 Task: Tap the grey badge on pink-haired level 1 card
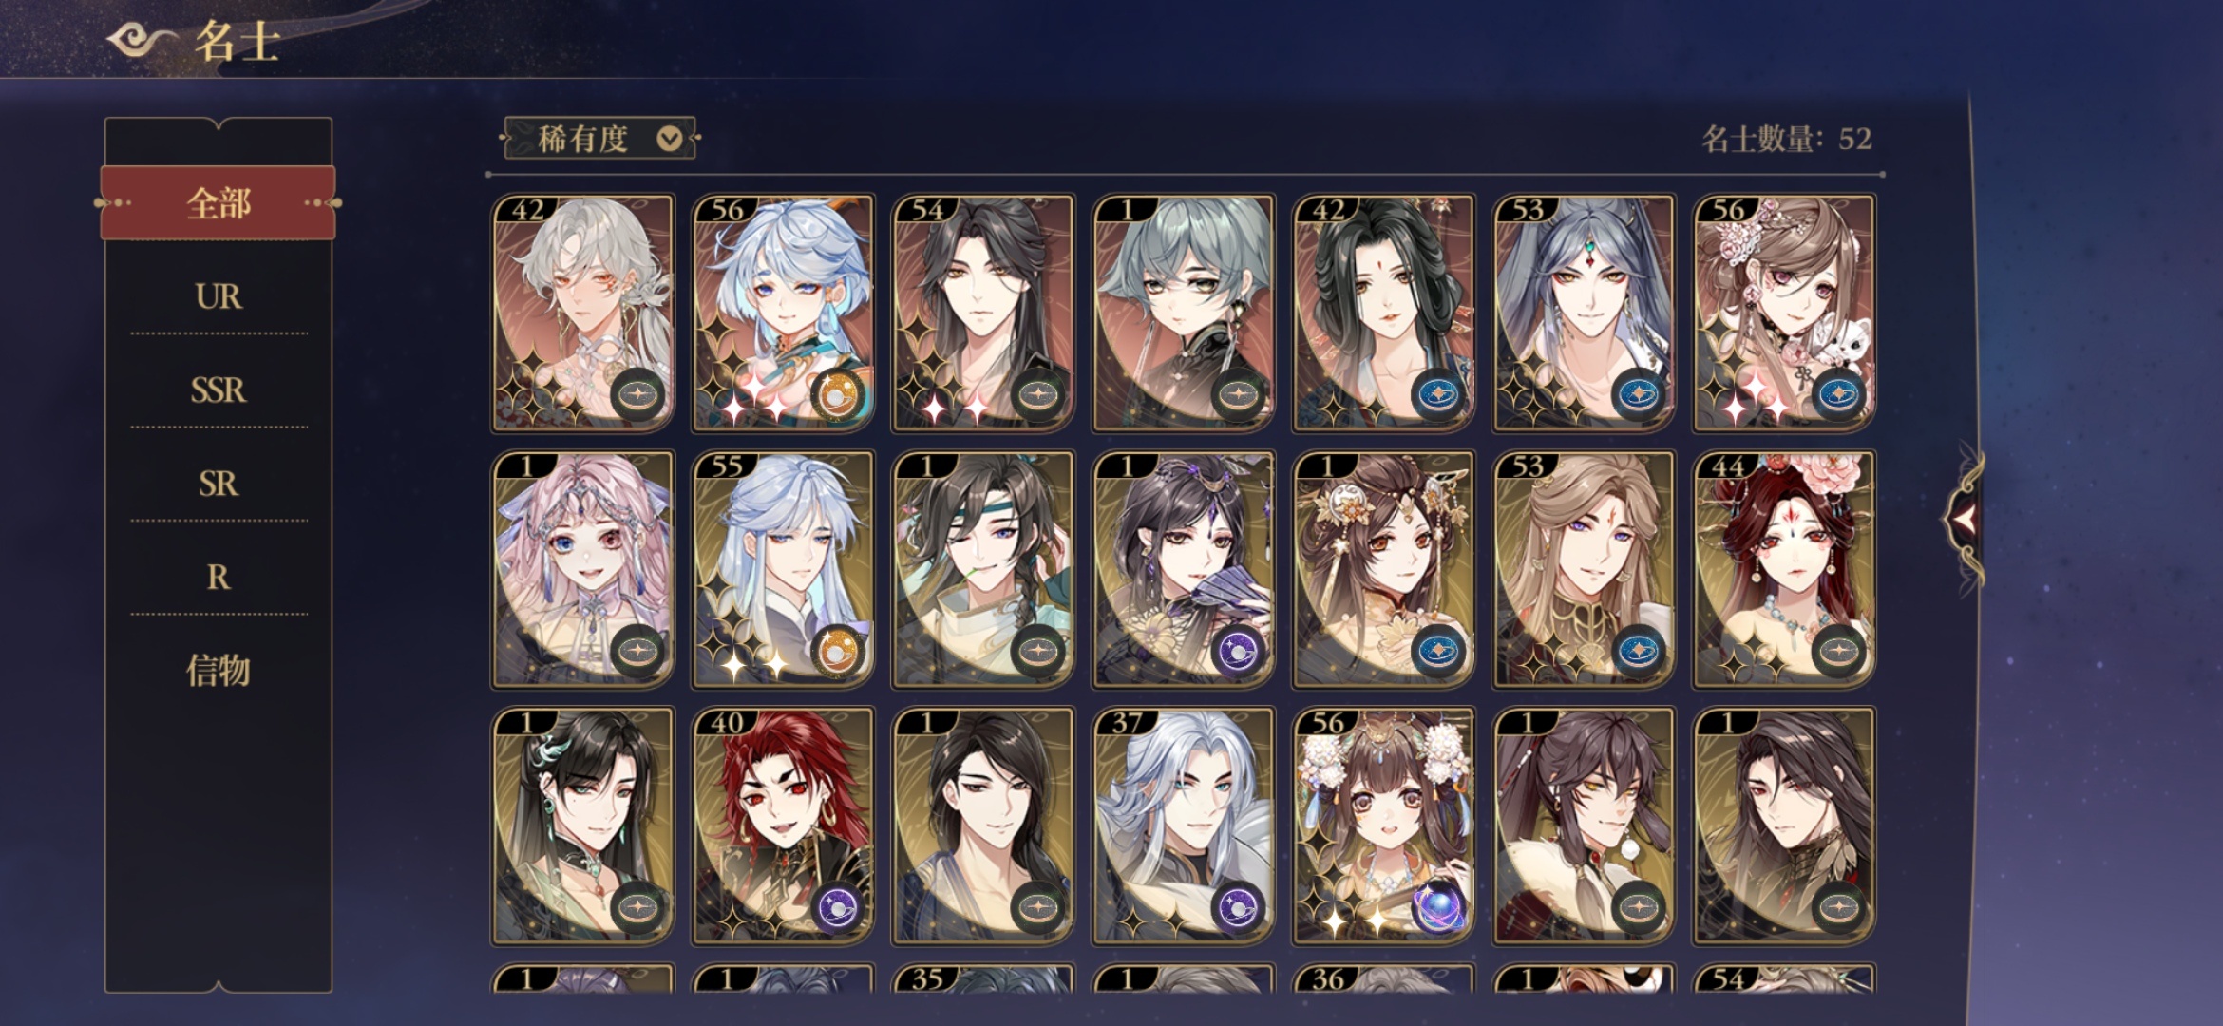(x=637, y=651)
